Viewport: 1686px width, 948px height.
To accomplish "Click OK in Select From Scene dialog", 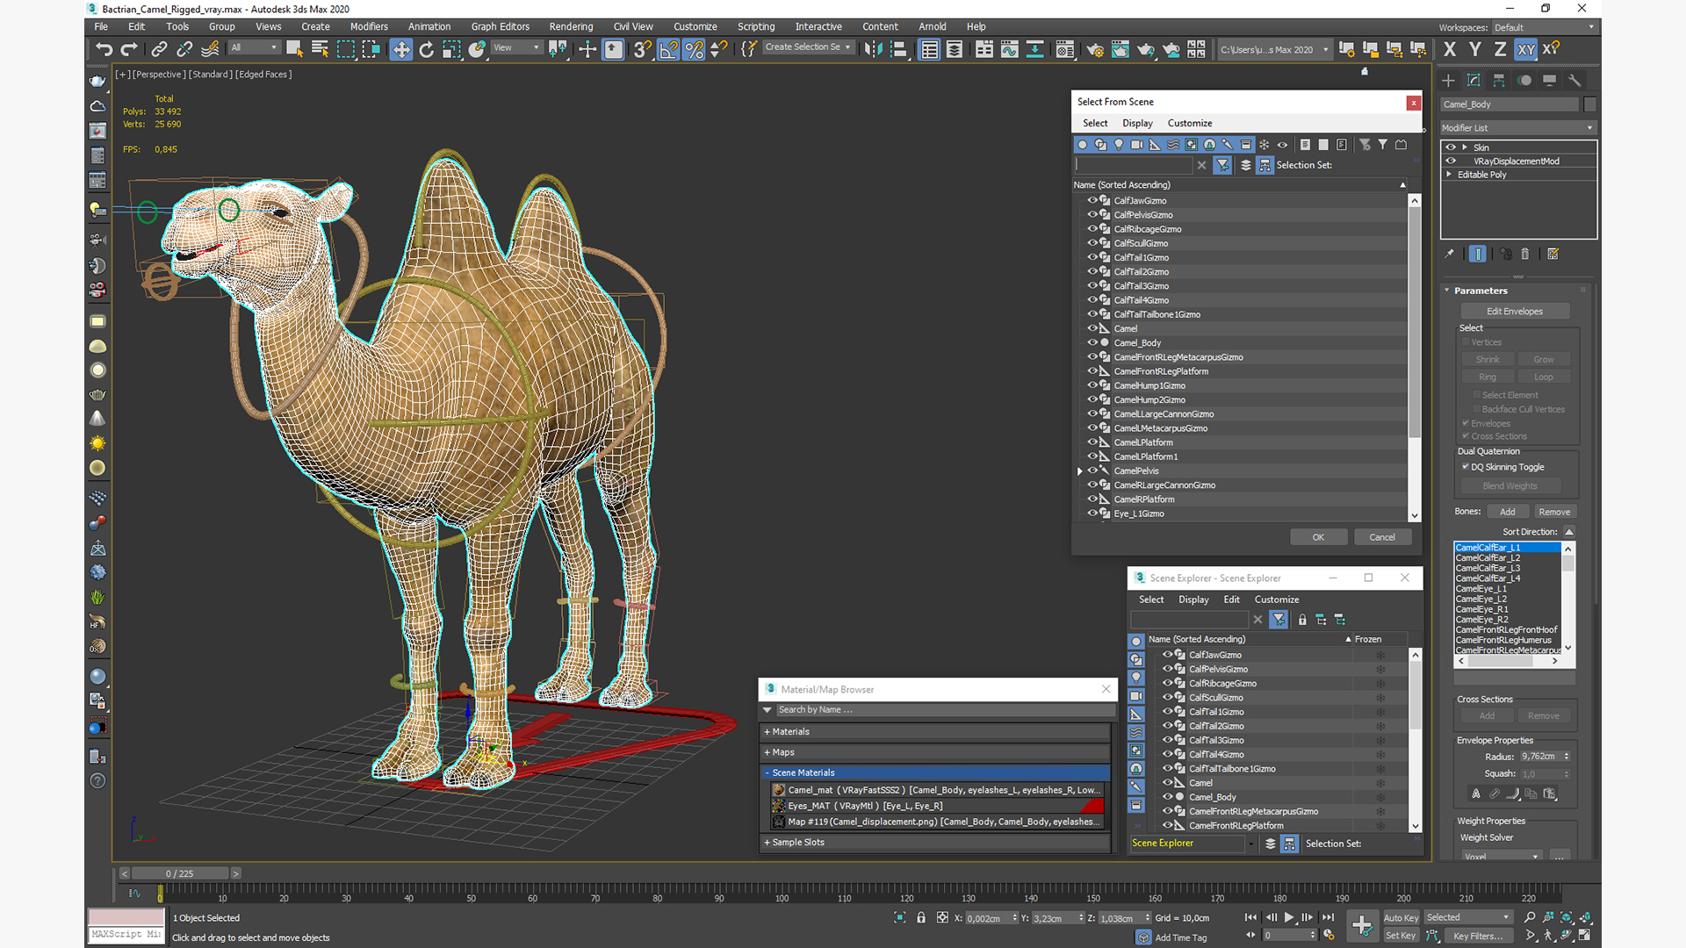I will point(1318,537).
